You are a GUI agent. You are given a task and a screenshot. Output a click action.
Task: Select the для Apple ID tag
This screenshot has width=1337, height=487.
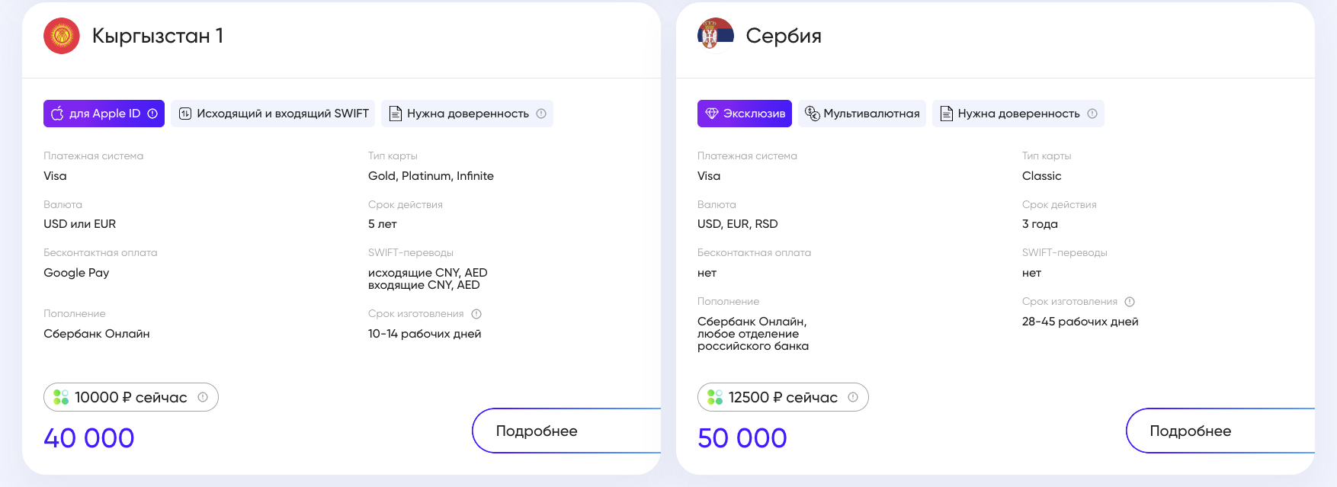[104, 114]
